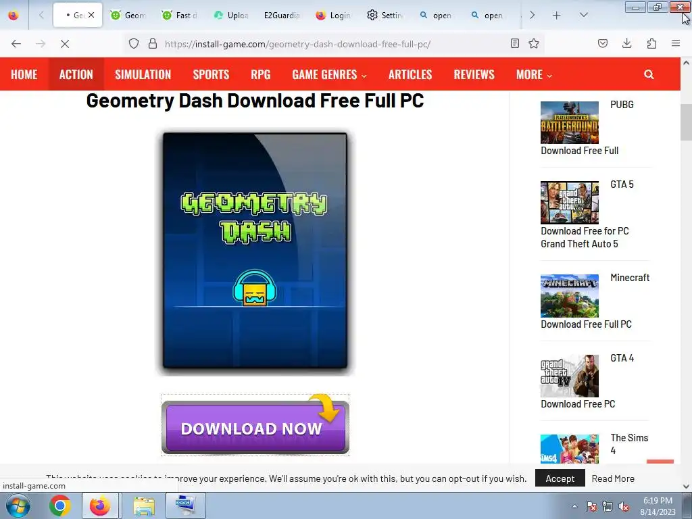Click the browser back arrow button

tap(16, 44)
